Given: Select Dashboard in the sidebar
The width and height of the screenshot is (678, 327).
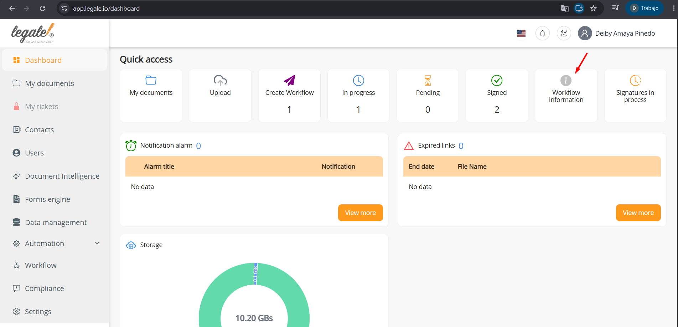Looking at the screenshot, I should [x=55, y=60].
